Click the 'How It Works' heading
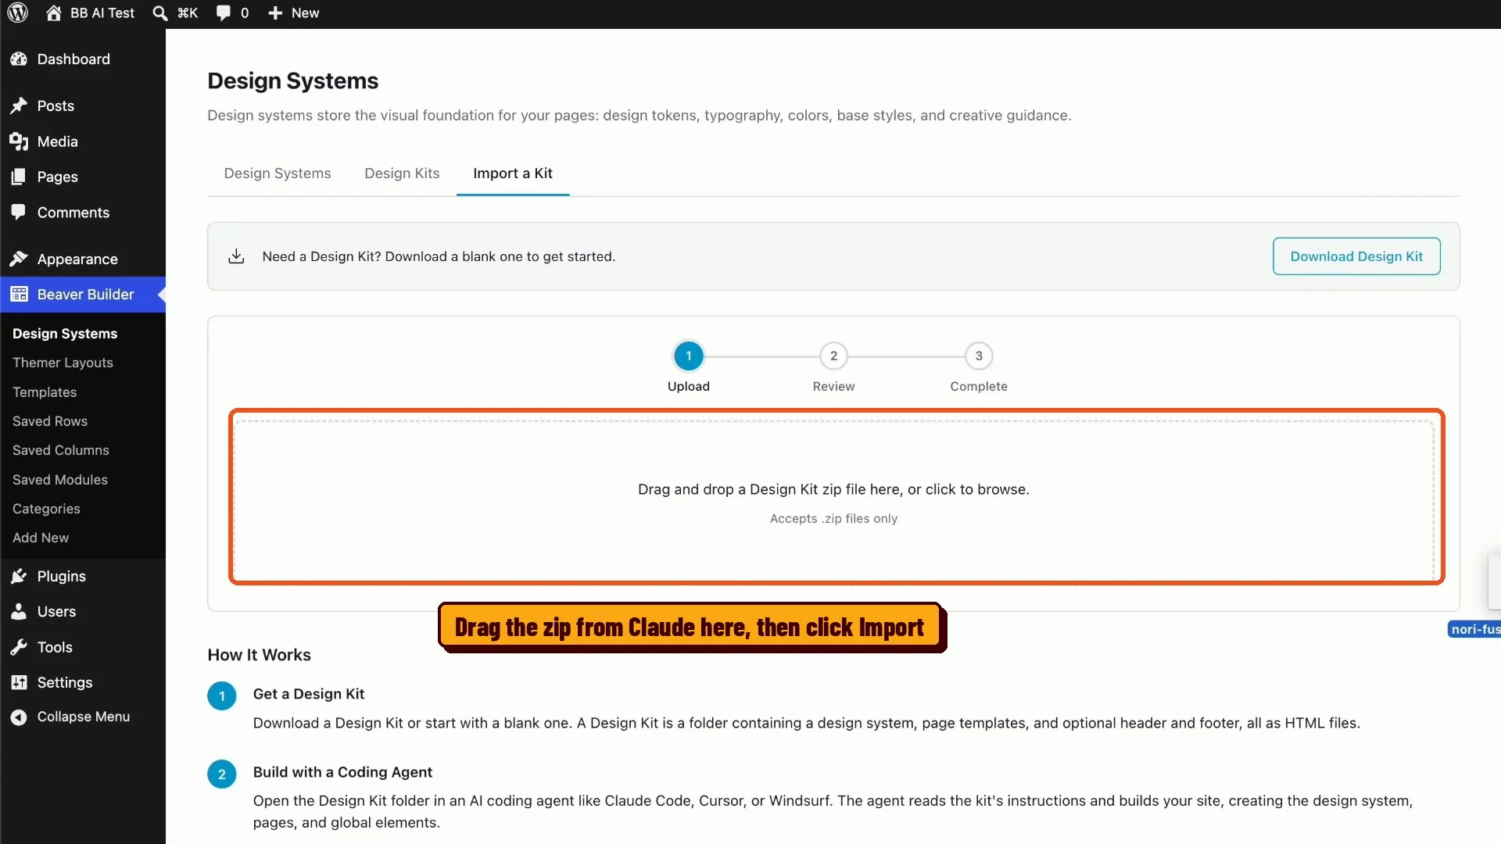The image size is (1501, 844). 260,655
